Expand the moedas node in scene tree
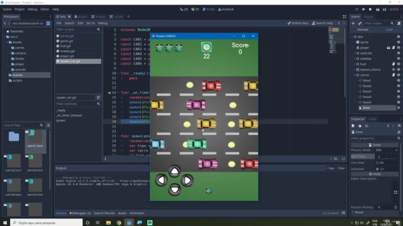The image size is (403, 226). [x=355, y=58]
